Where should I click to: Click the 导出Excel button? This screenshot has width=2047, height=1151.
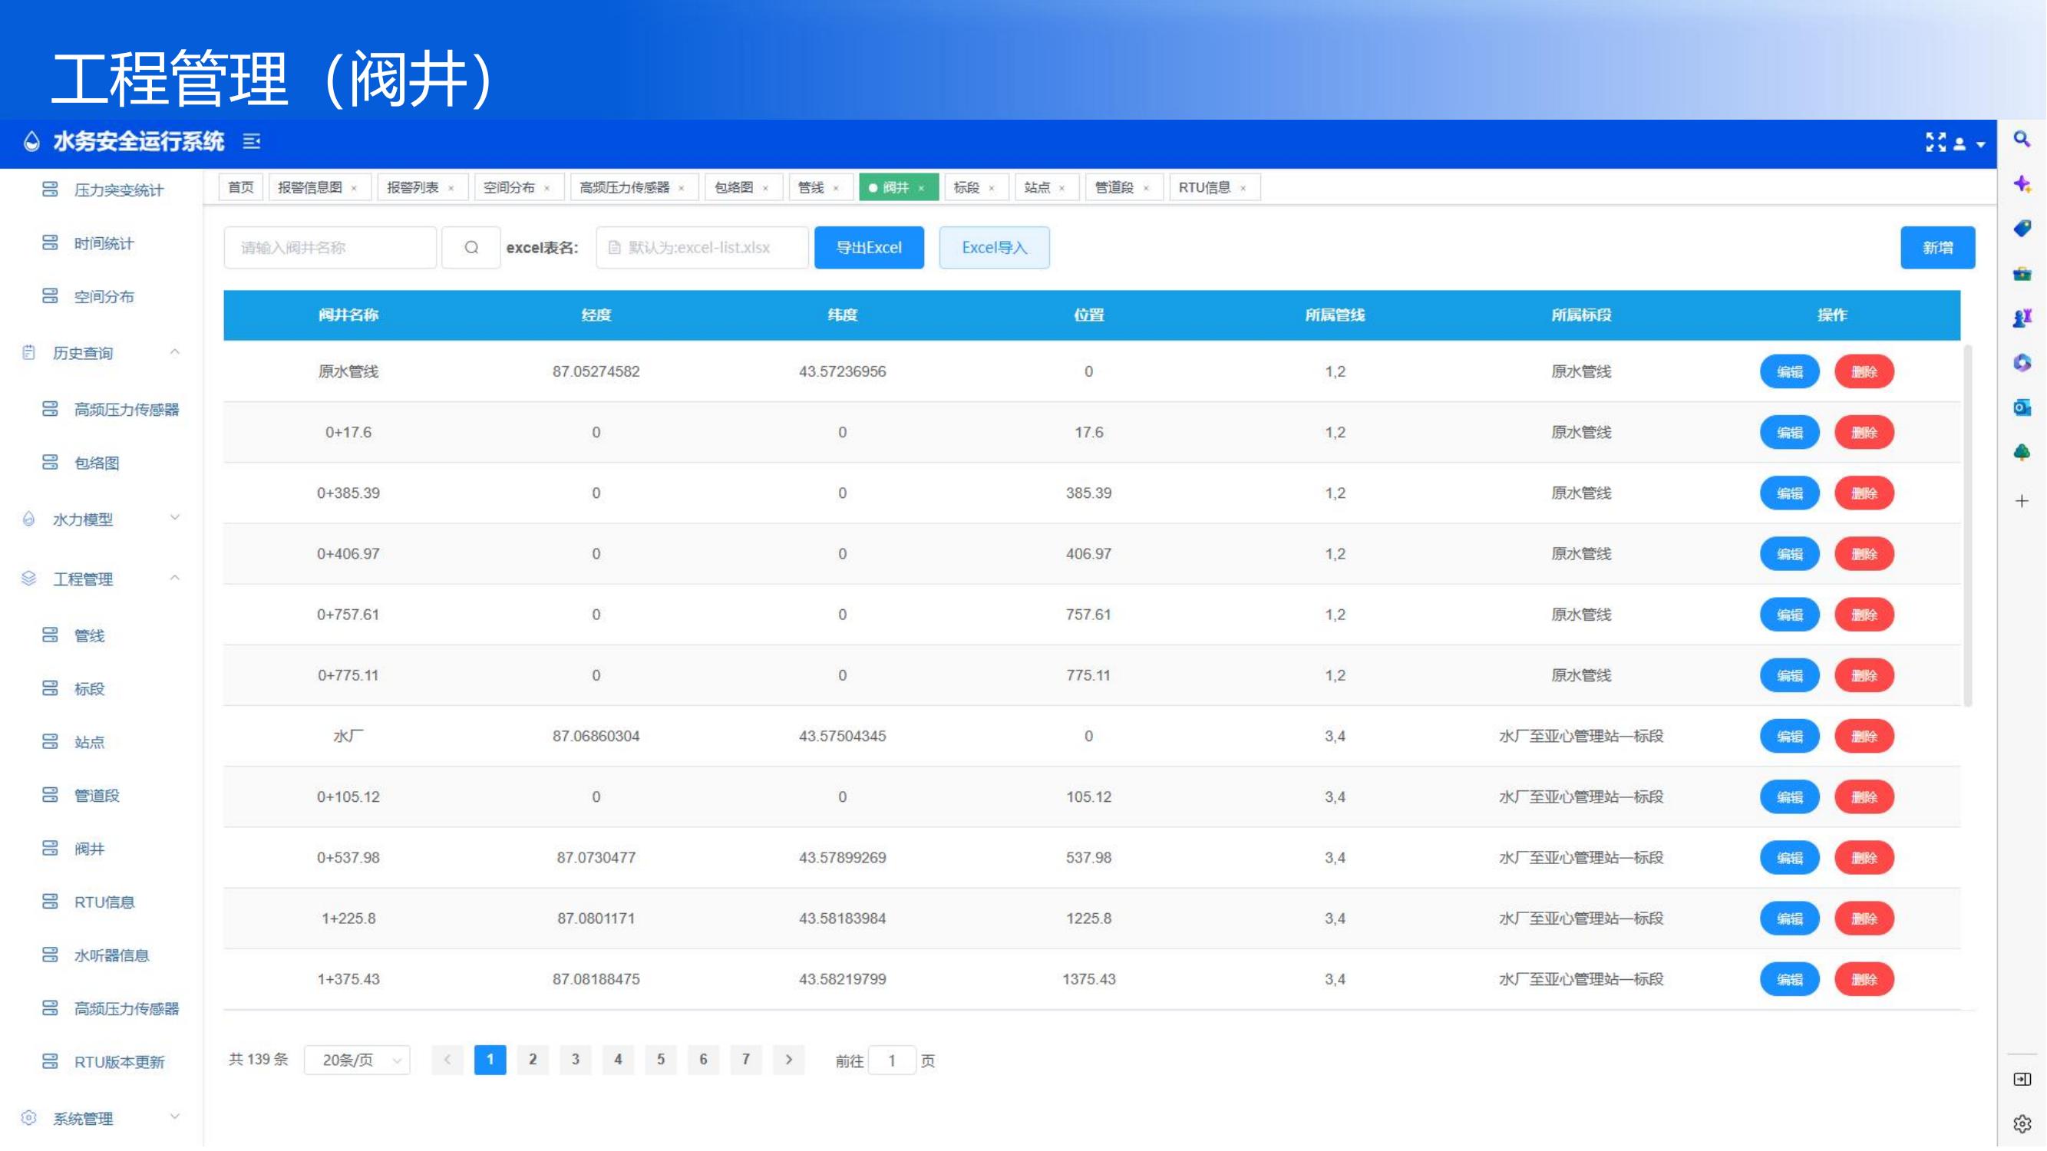(x=869, y=248)
